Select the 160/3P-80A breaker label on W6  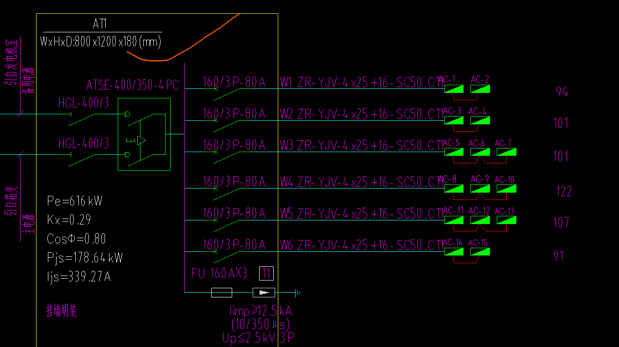pos(234,245)
